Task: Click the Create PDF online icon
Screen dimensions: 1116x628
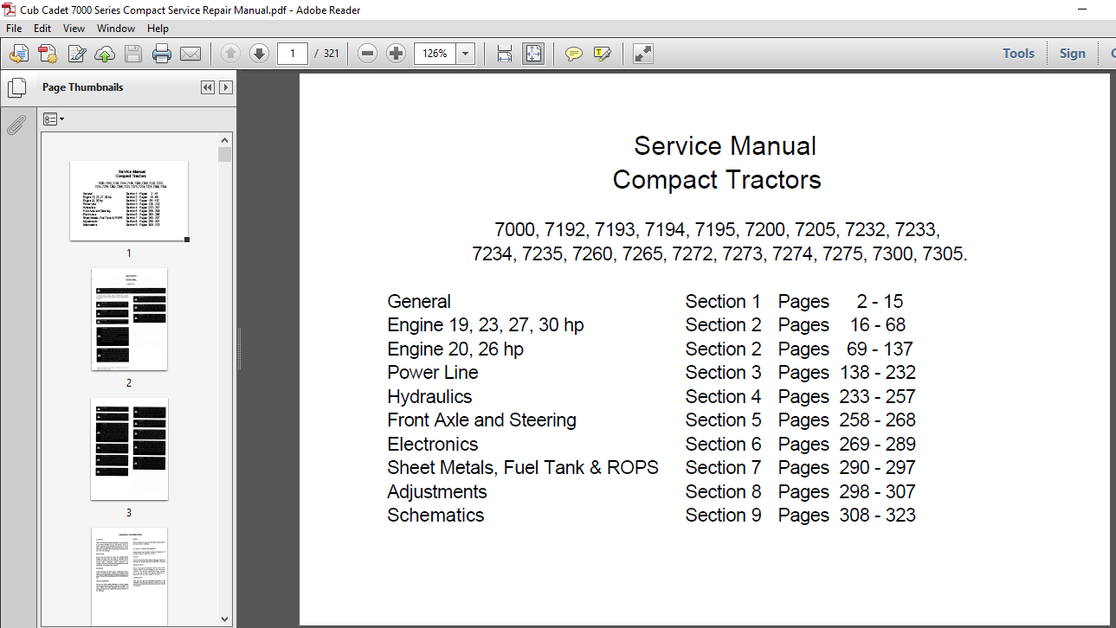Action: click(48, 54)
